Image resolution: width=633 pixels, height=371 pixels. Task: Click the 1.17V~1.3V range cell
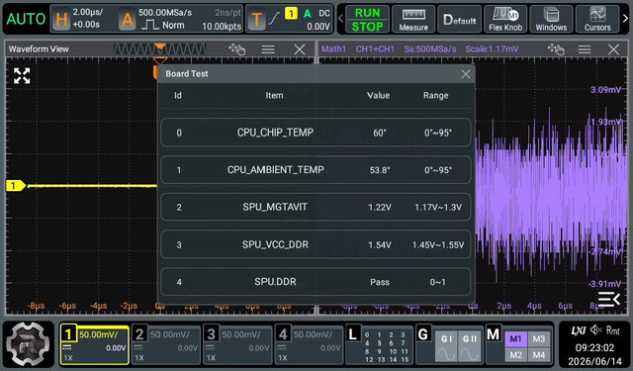point(438,207)
